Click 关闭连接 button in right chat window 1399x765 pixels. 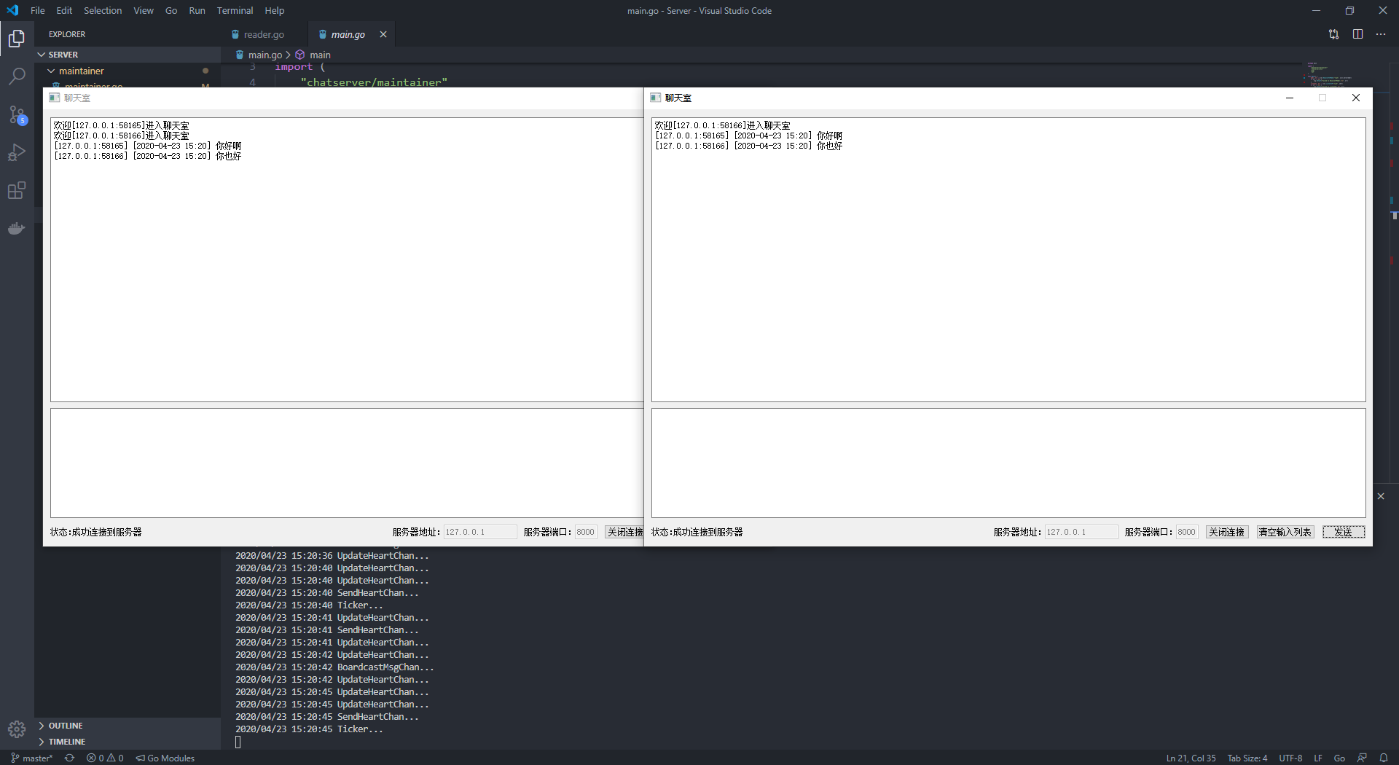tap(1227, 532)
